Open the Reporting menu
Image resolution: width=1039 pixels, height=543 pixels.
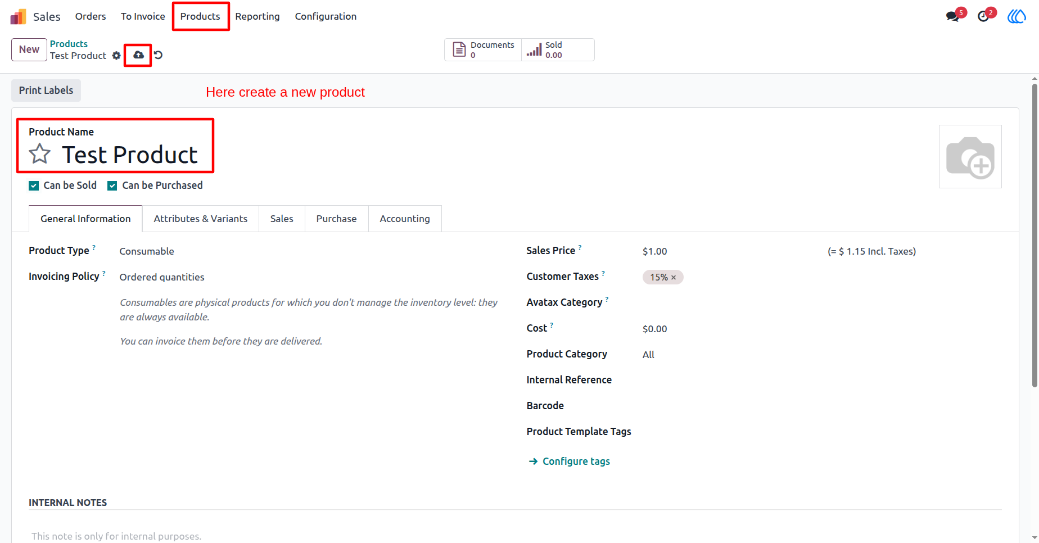point(258,16)
